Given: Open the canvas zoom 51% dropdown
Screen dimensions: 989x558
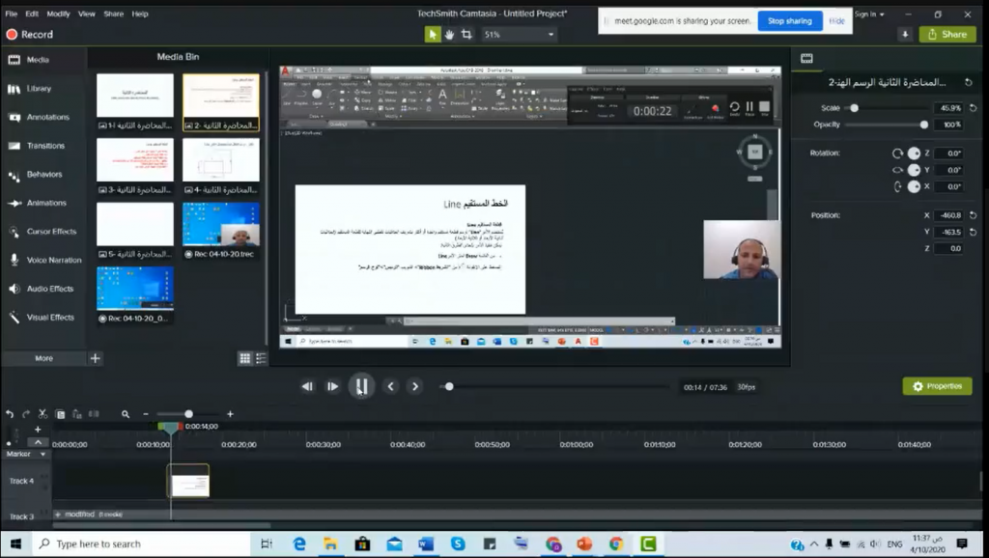Looking at the screenshot, I should click(520, 34).
